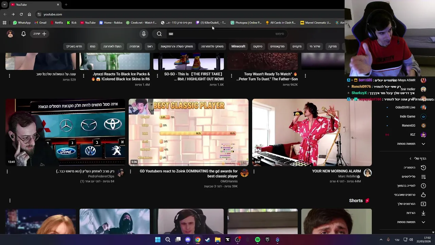435x245 pixels.
Task: Open Discord from taskbar
Action: coord(188,240)
